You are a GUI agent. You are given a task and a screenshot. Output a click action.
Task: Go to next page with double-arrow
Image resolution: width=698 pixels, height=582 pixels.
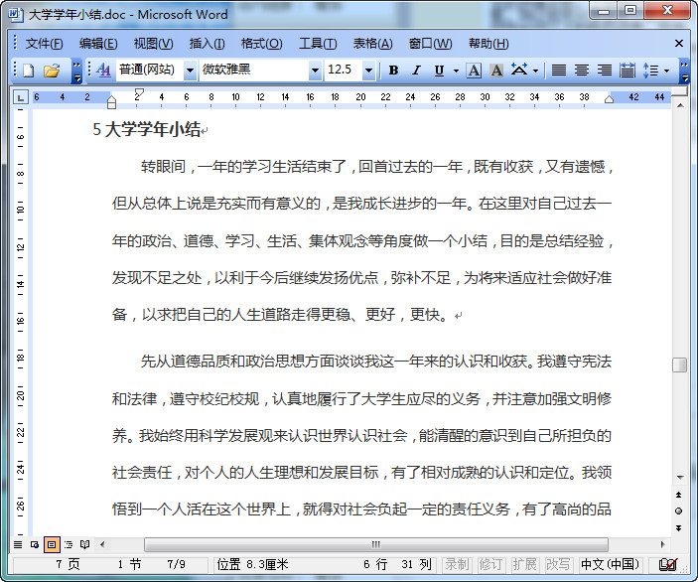pyautogui.click(x=678, y=528)
